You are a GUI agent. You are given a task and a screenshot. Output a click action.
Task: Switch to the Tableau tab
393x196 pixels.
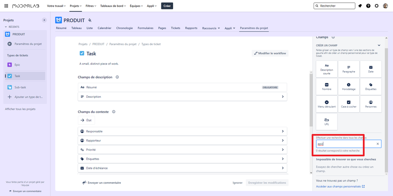[76, 28]
